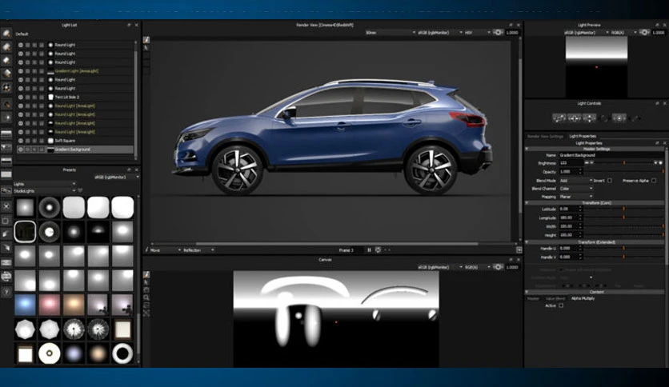Viewport: 669px width, 387px height.
Task: Click the last diagonal icon in Light Controls
Action: tap(635, 118)
